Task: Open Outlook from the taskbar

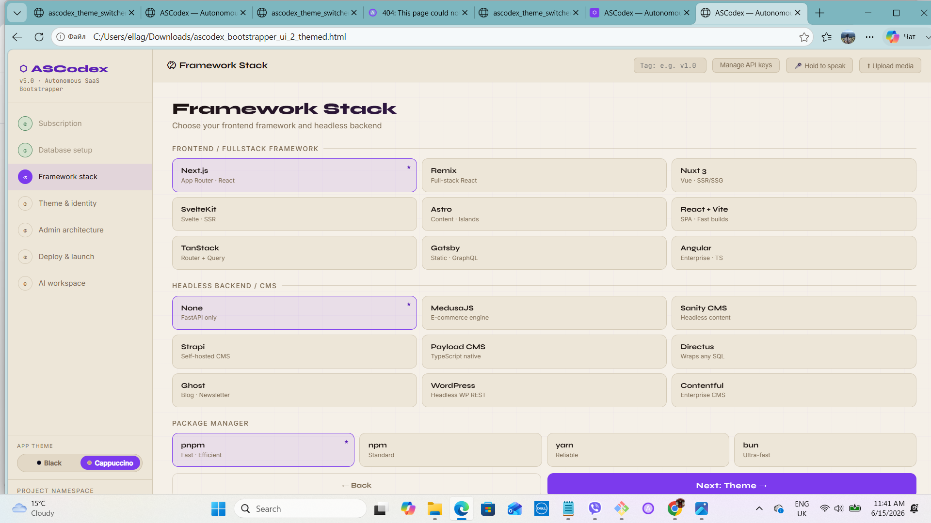Action: (x=514, y=508)
